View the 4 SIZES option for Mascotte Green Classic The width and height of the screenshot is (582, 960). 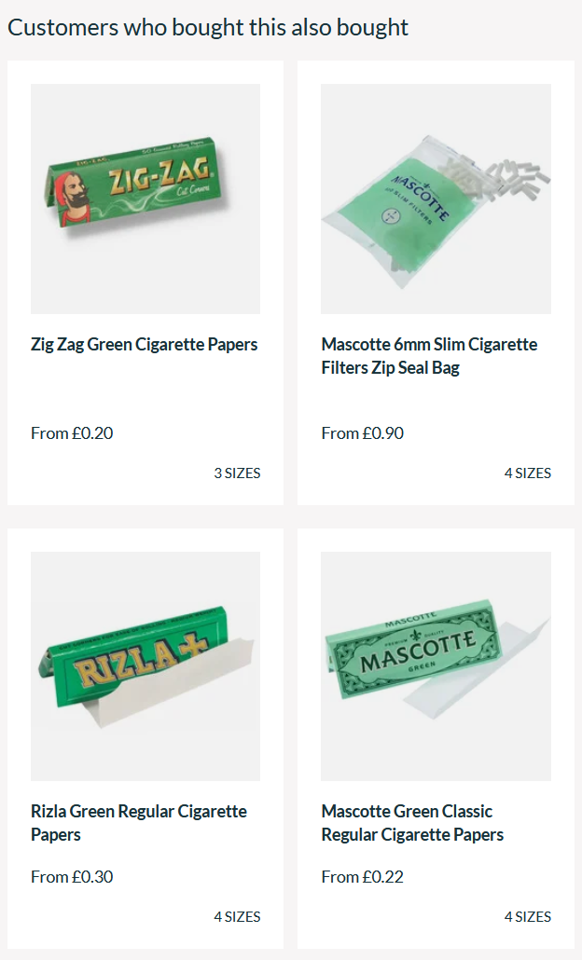coord(528,916)
